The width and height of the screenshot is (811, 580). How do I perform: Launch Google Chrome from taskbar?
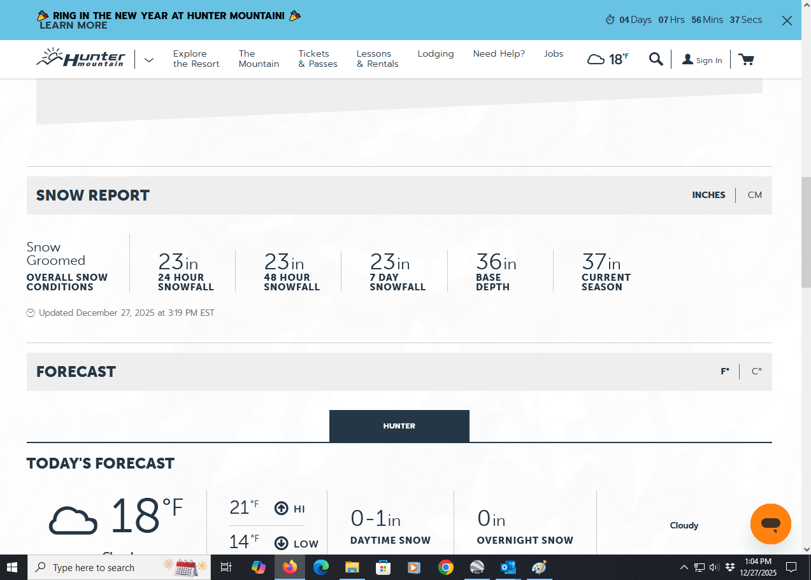445,567
